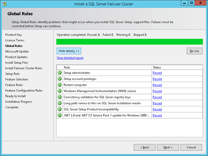
Task: Click green check icon beside Setup administrator
Action: 60,73
